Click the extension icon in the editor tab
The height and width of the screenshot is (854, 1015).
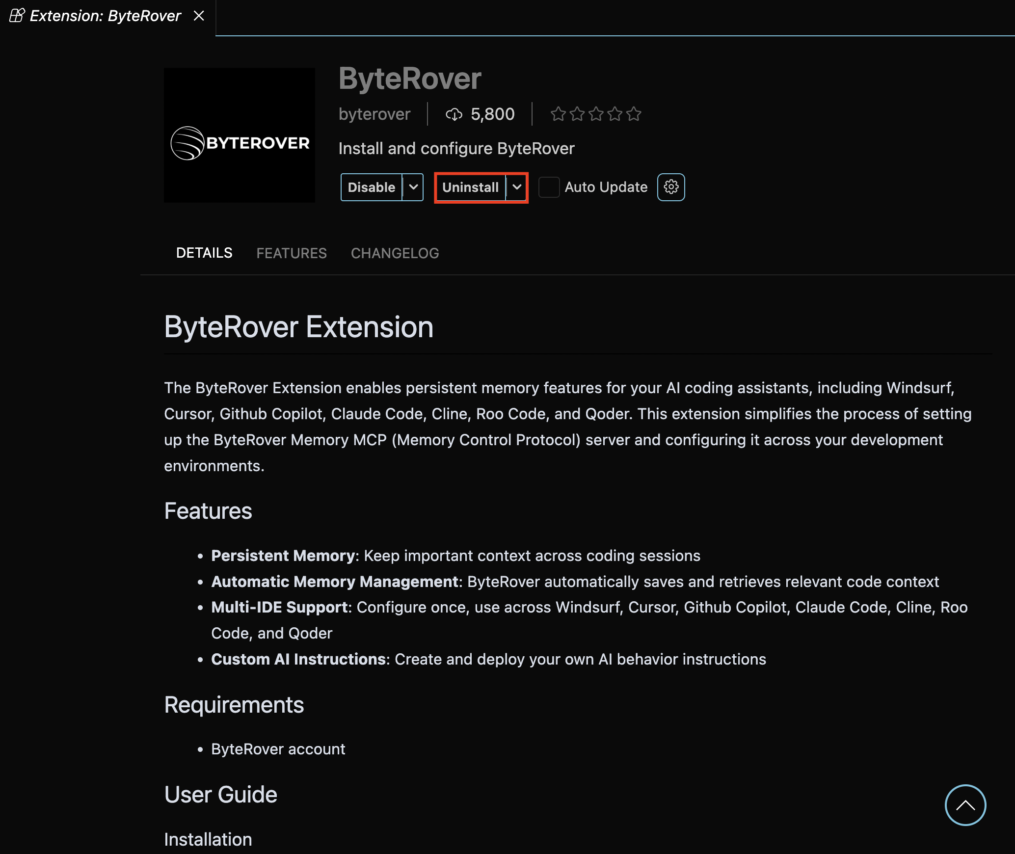pos(16,15)
